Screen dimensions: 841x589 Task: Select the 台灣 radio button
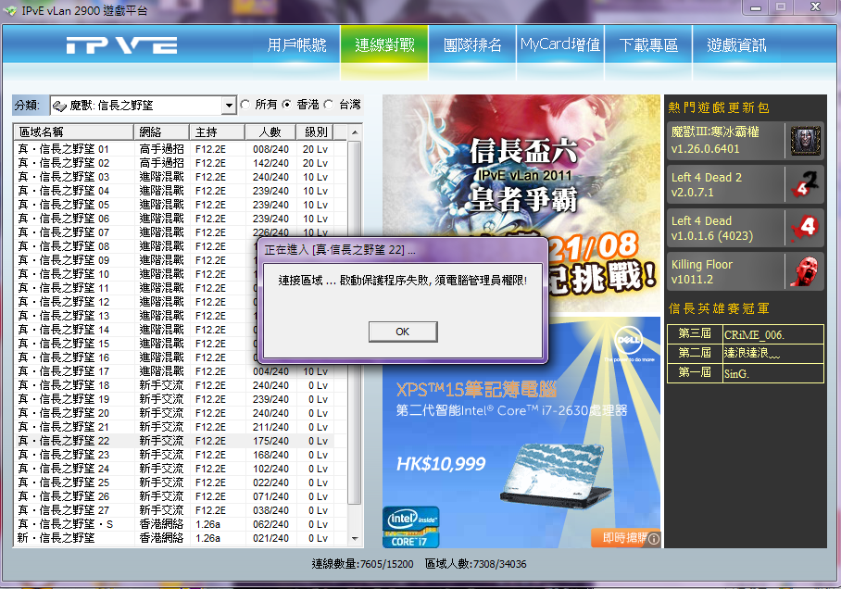329,105
